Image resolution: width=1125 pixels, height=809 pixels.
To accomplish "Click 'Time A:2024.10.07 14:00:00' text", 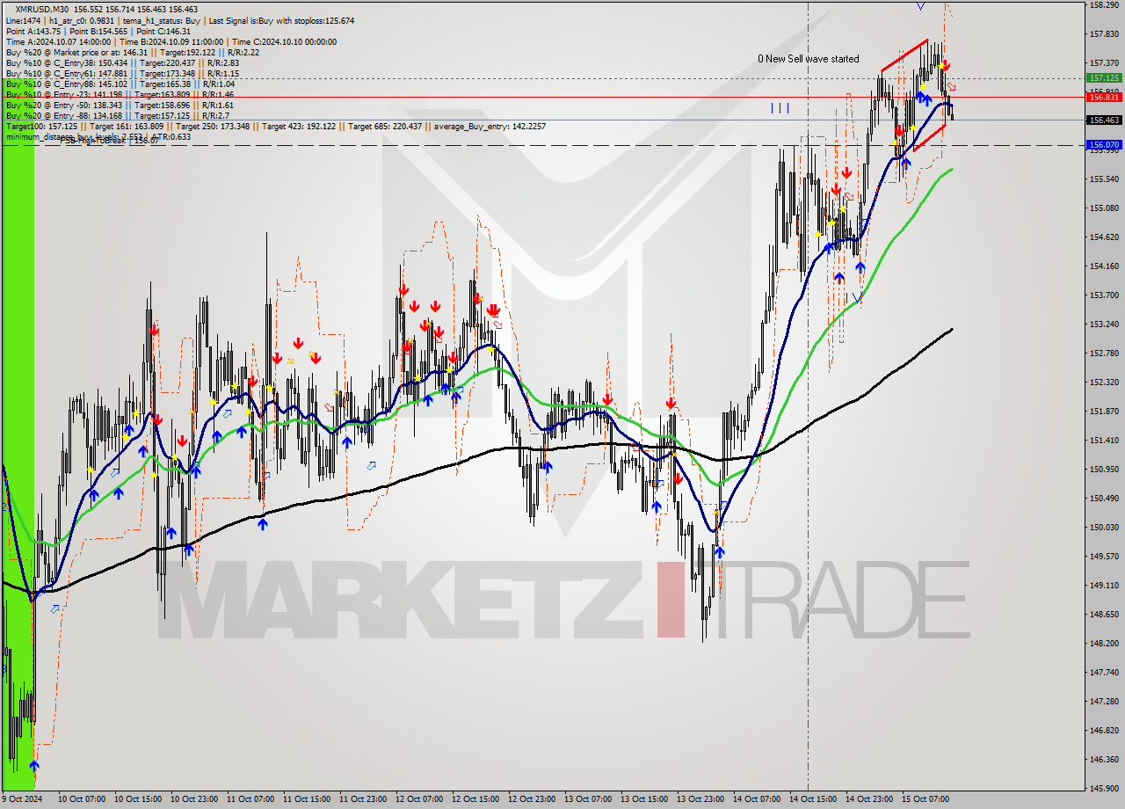I will pos(58,41).
